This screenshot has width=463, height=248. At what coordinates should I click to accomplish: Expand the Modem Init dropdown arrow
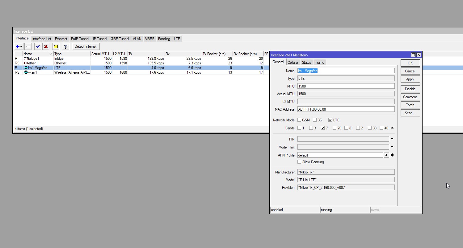pyautogui.click(x=392, y=147)
